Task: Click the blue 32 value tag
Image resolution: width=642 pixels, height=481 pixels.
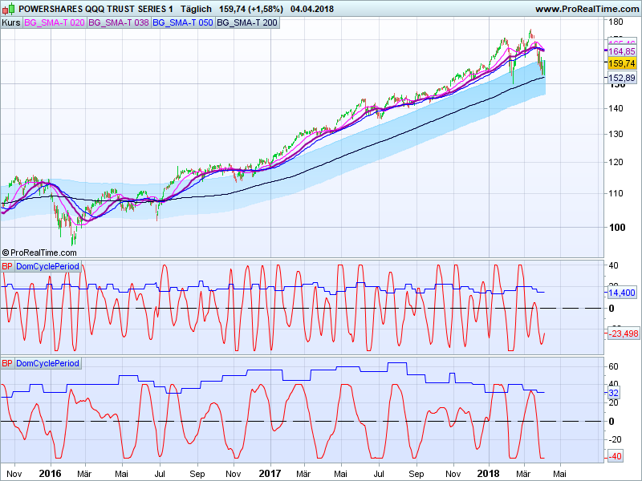Action: [613, 393]
